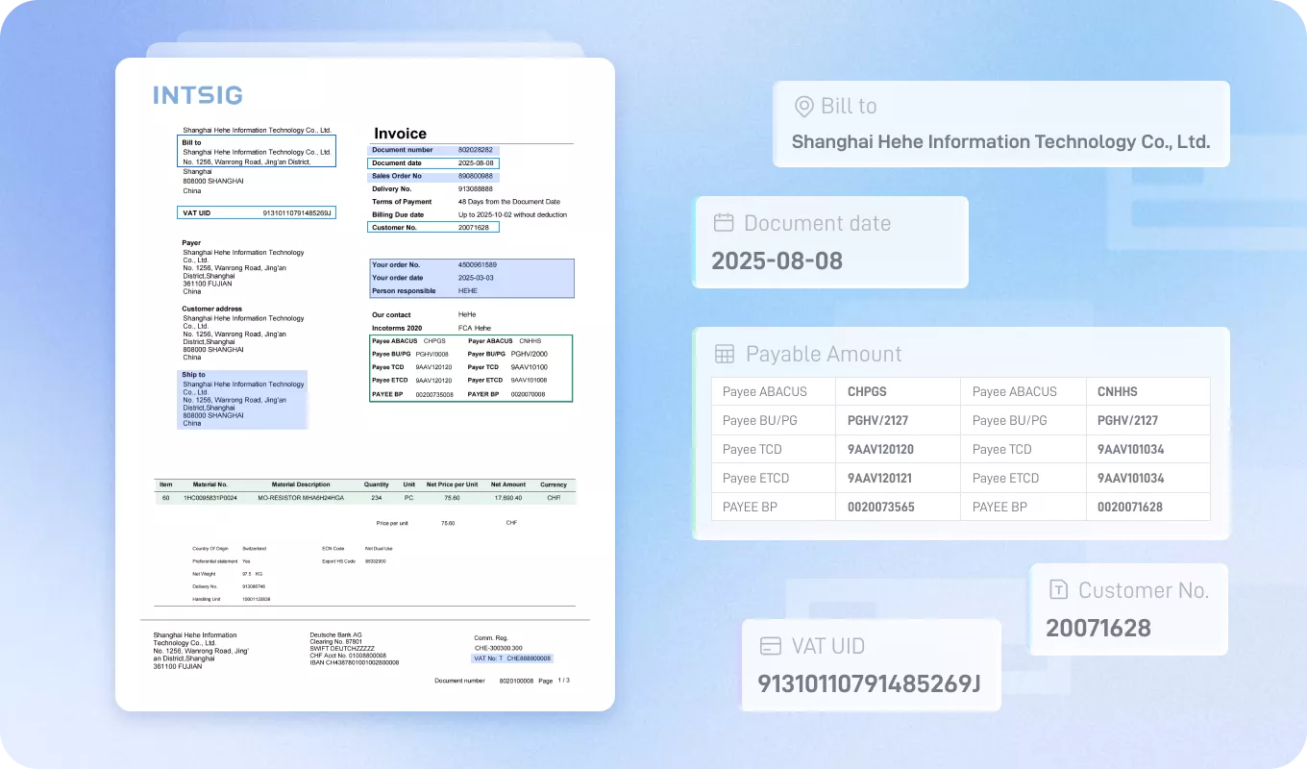Click the highlighted VAT No. in invoice footer

(x=512, y=658)
